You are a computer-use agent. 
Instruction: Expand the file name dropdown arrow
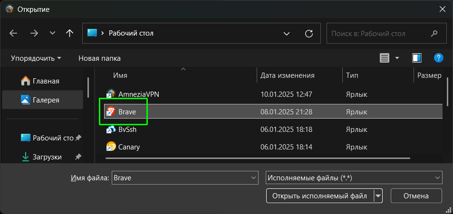253,178
